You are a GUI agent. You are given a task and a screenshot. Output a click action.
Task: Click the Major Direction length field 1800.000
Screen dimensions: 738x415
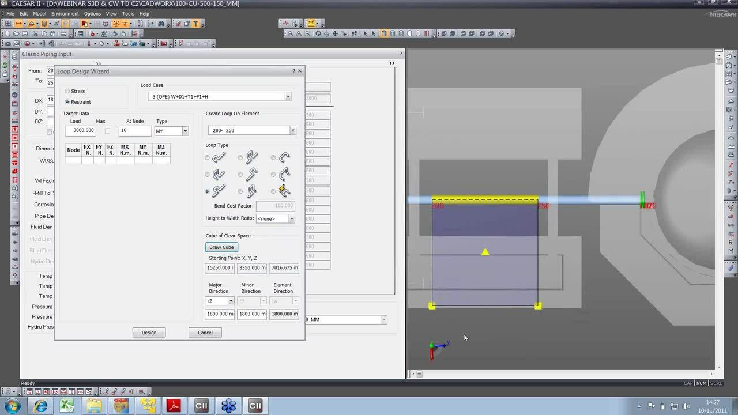click(220, 314)
